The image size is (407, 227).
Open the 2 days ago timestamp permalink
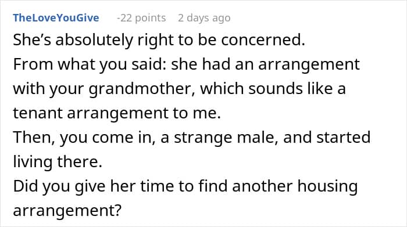point(204,18)
